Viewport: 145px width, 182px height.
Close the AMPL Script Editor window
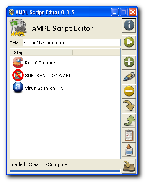(132, 12)
